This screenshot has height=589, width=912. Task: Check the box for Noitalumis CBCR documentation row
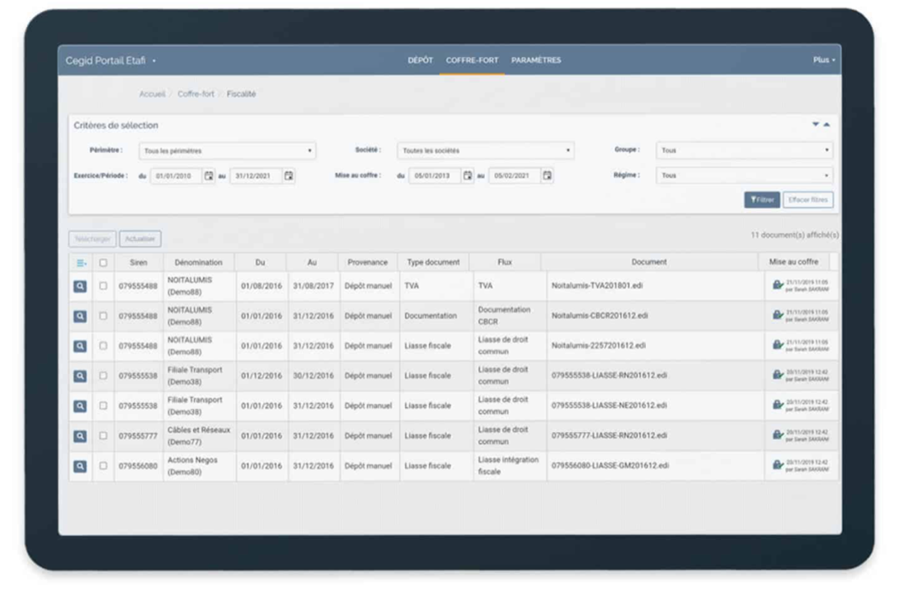102,316
